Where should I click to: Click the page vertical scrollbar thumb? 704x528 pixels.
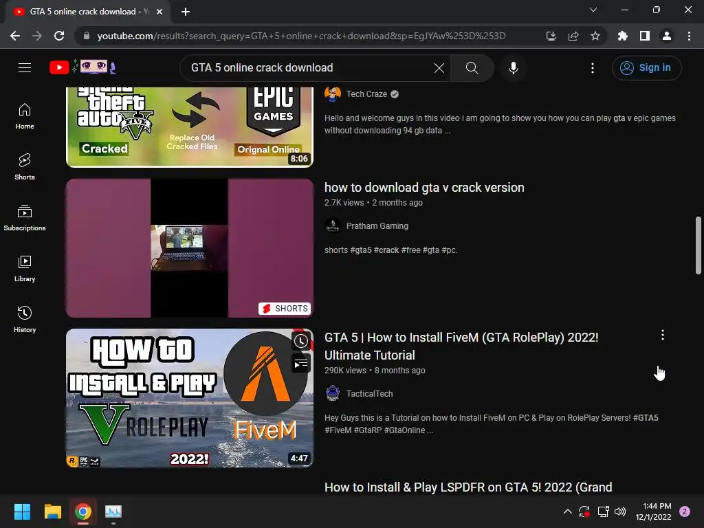point(698,245)
